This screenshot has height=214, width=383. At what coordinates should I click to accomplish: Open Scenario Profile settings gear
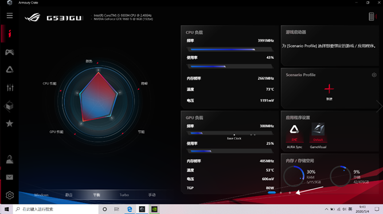pos(374,75)
